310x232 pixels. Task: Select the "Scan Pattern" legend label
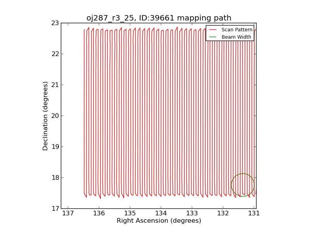237,29
